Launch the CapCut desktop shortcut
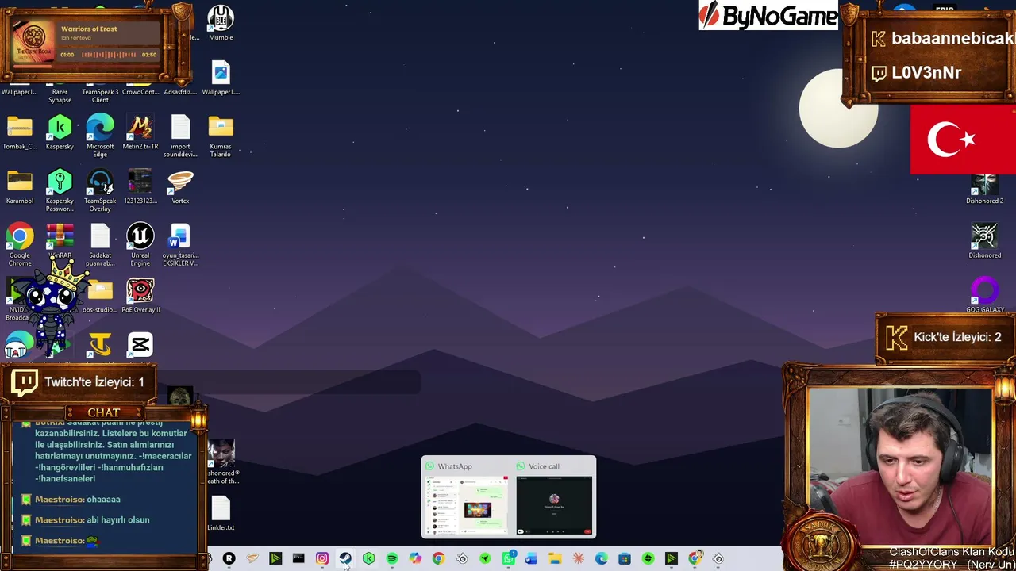 [x=140, y=347]
